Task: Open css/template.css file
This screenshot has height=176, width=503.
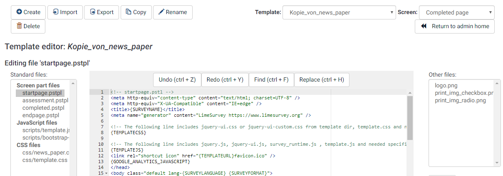Action: [x=45, y=160]
